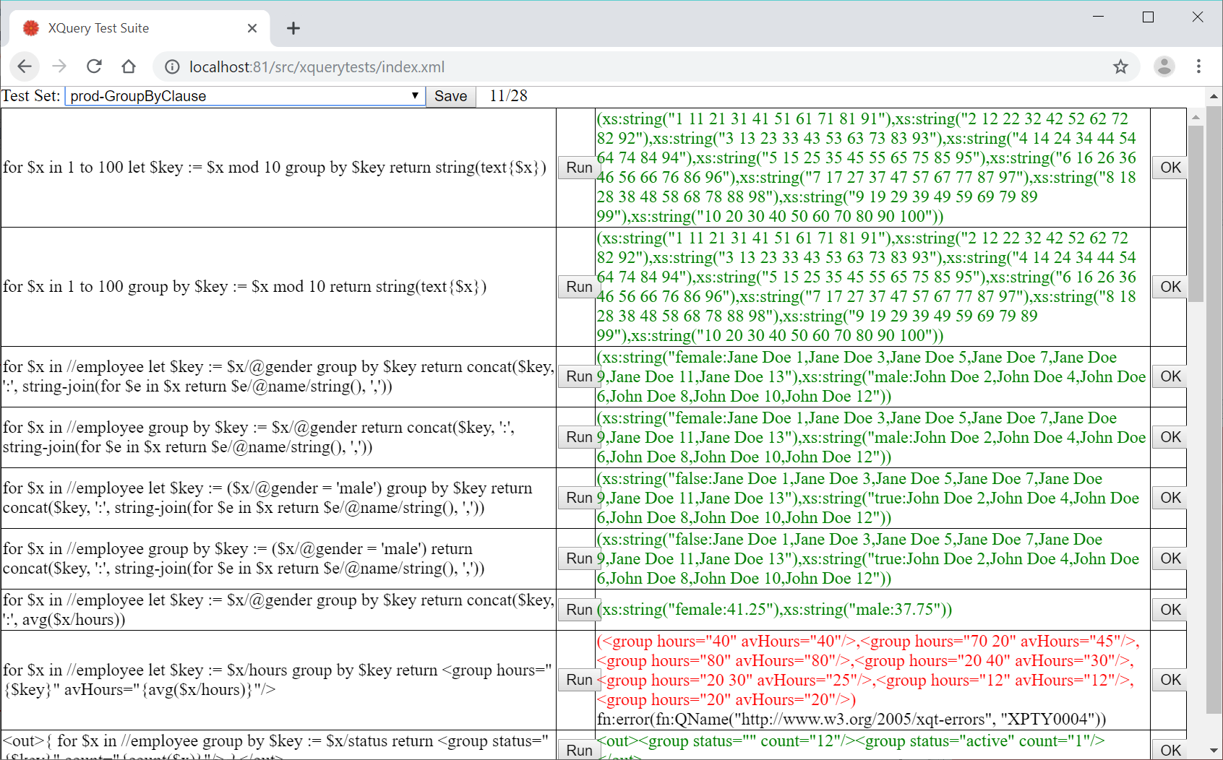Image resolution: width=1223 pixels, height=760 pixels.
Task: Click the 11/28 test counter
Action: (x=508, y=96)
